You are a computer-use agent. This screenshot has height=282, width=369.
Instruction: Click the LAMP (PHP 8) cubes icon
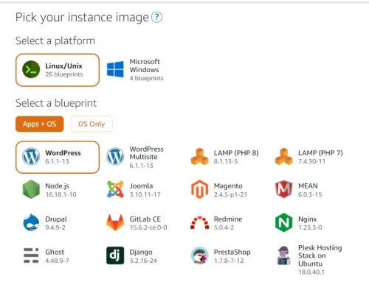pos(200,156)
